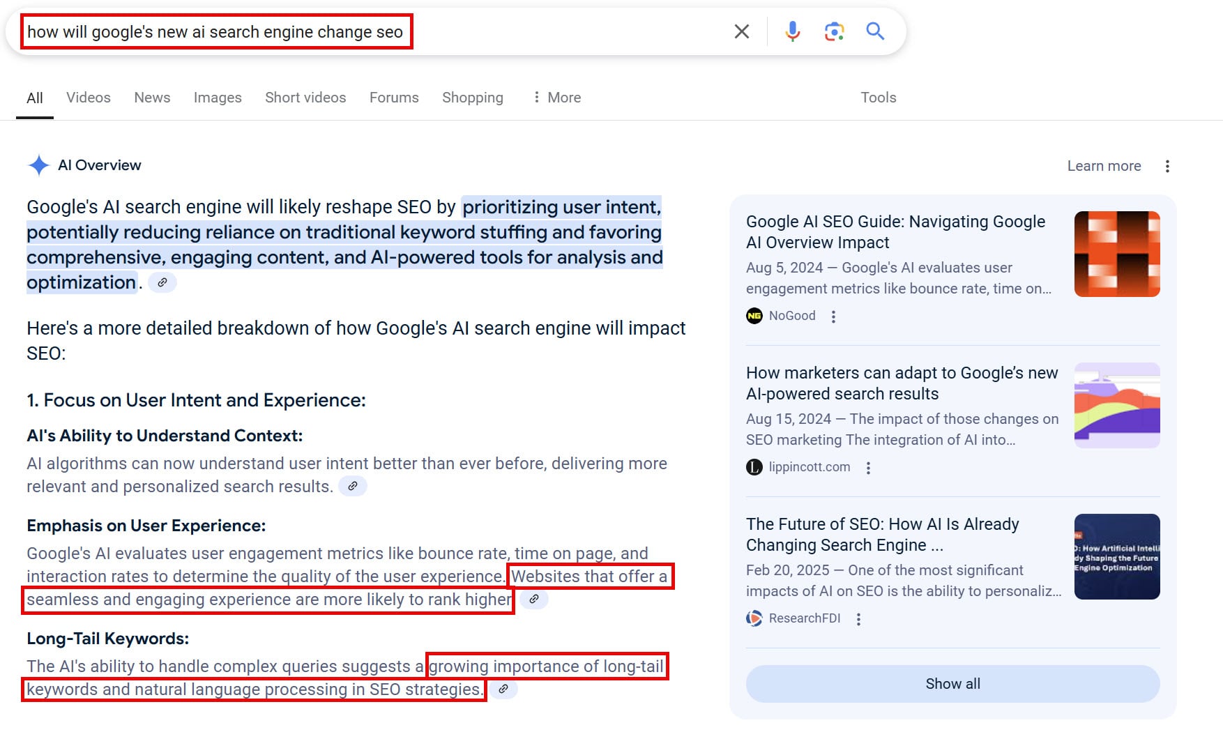Viewport: 1223px width, 732px height.
Task: Click the 'ResearchFDI' source name
Action: [x=805, y=618]
